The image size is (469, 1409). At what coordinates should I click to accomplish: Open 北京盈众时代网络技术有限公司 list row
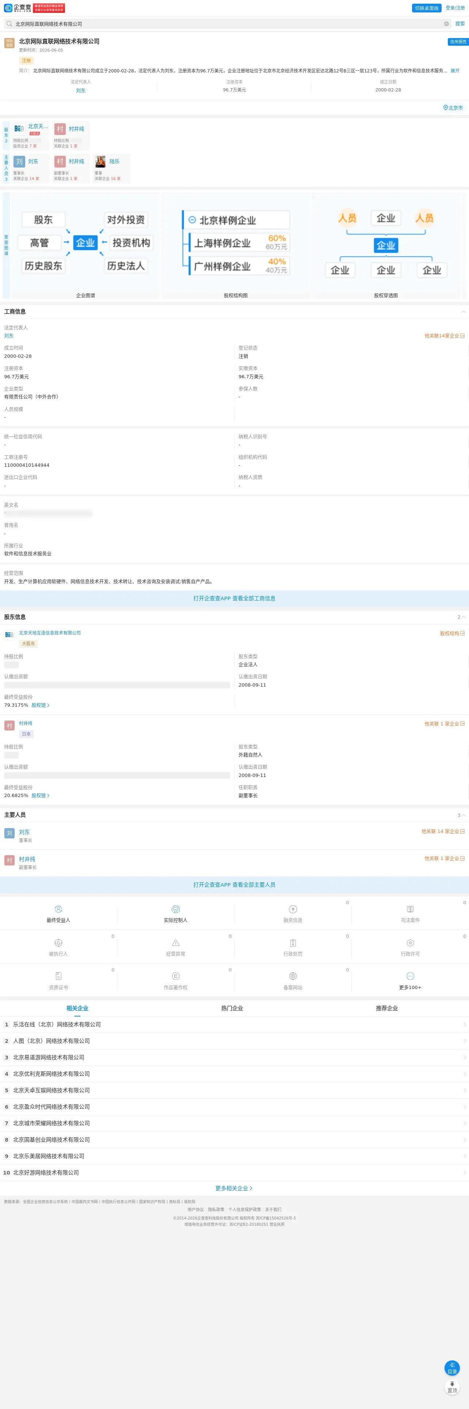(234, 1106)
